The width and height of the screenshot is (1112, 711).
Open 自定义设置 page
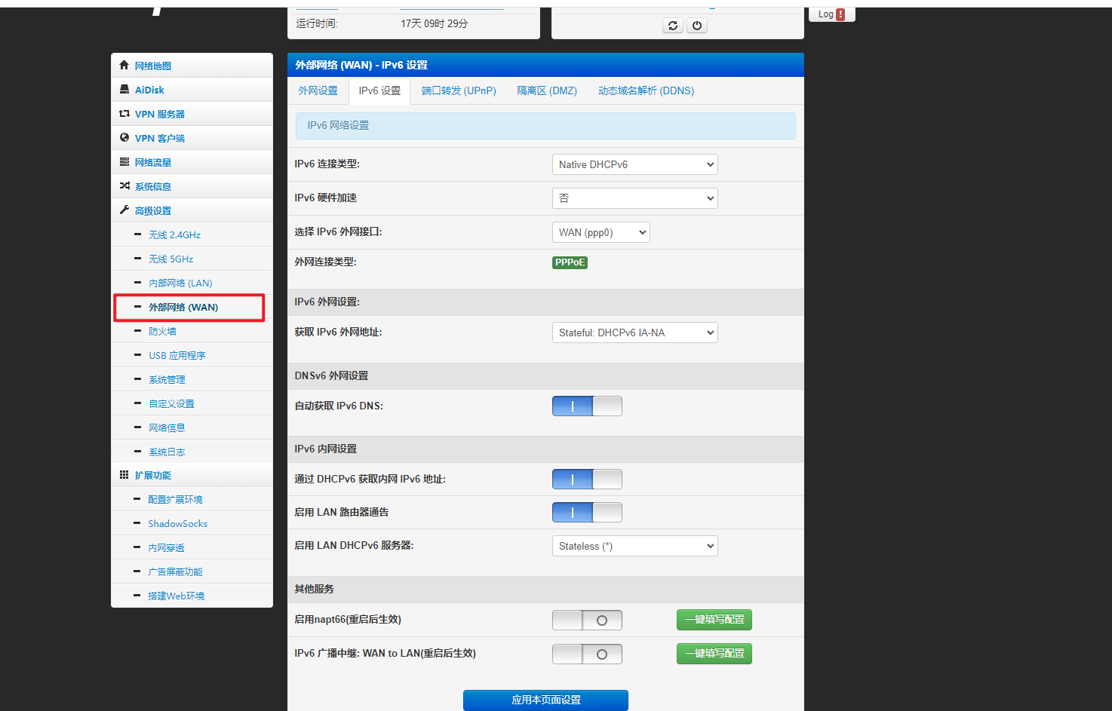pos(171,403)
